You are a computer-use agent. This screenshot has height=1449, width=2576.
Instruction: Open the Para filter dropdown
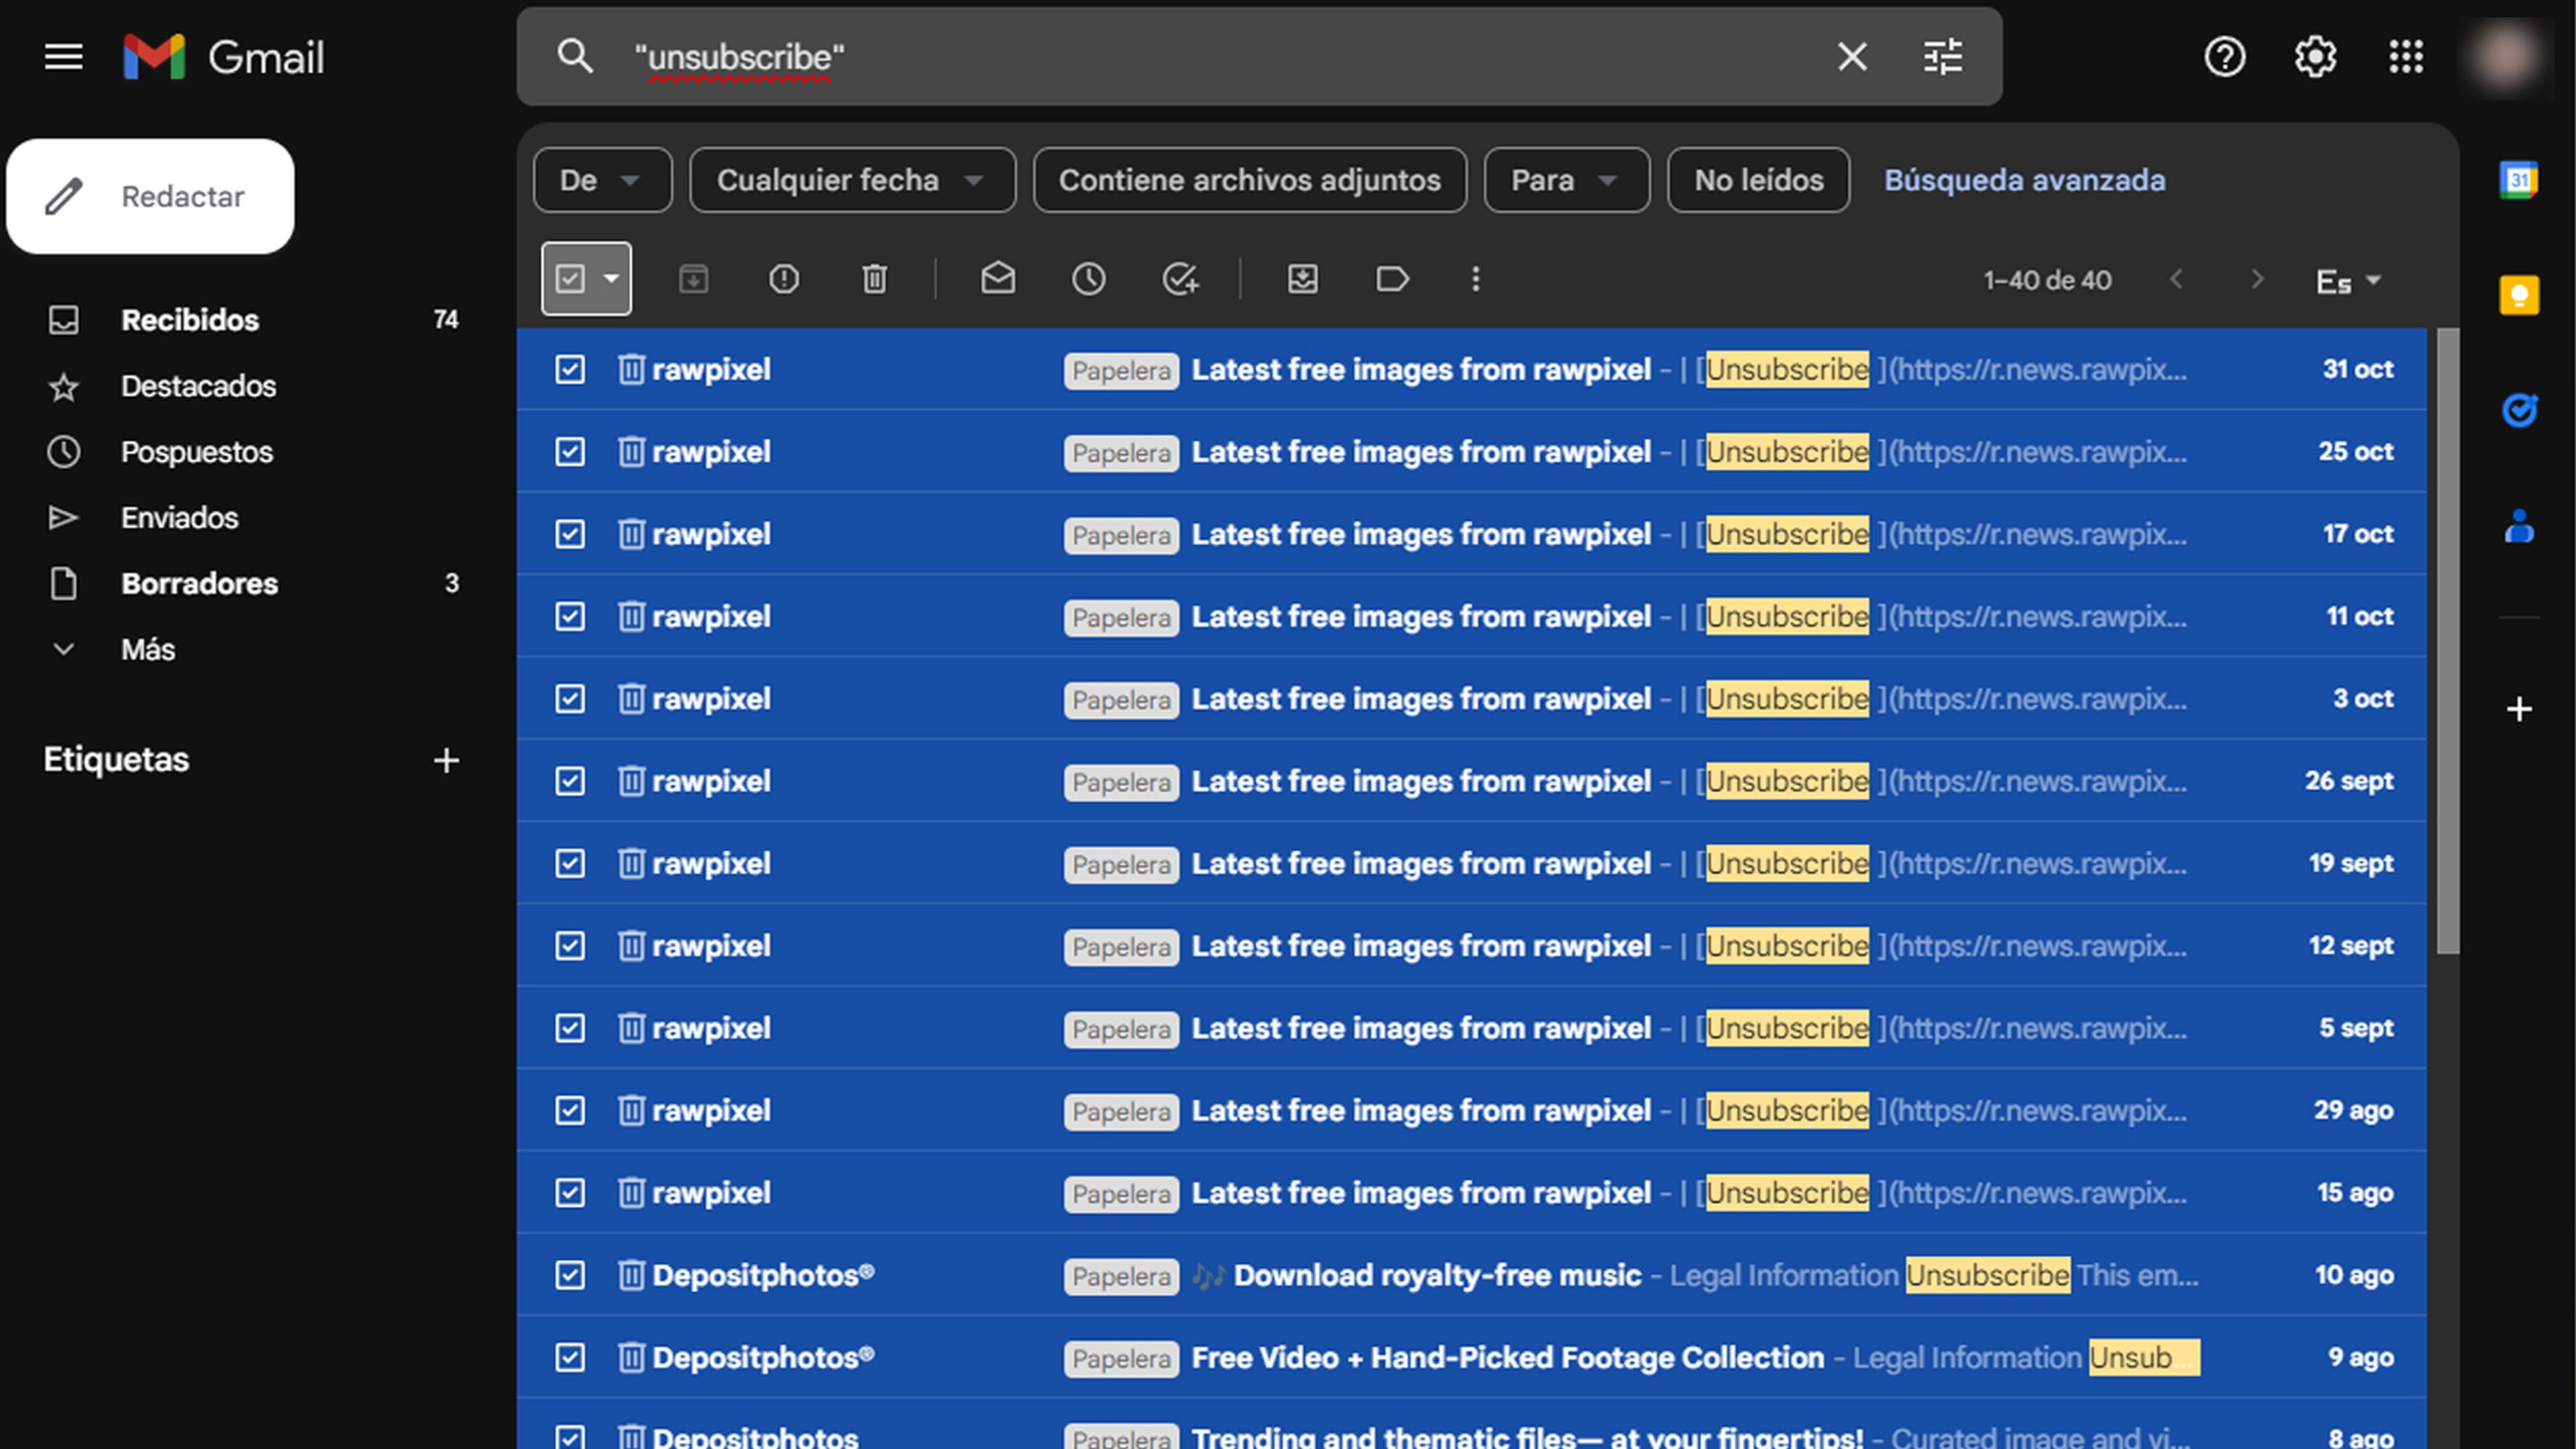click(1567, 180)
